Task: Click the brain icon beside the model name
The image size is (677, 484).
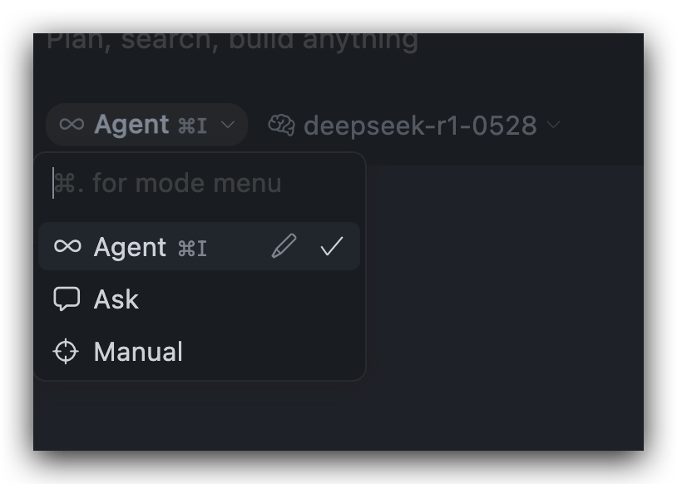Action: pos(281,126)
